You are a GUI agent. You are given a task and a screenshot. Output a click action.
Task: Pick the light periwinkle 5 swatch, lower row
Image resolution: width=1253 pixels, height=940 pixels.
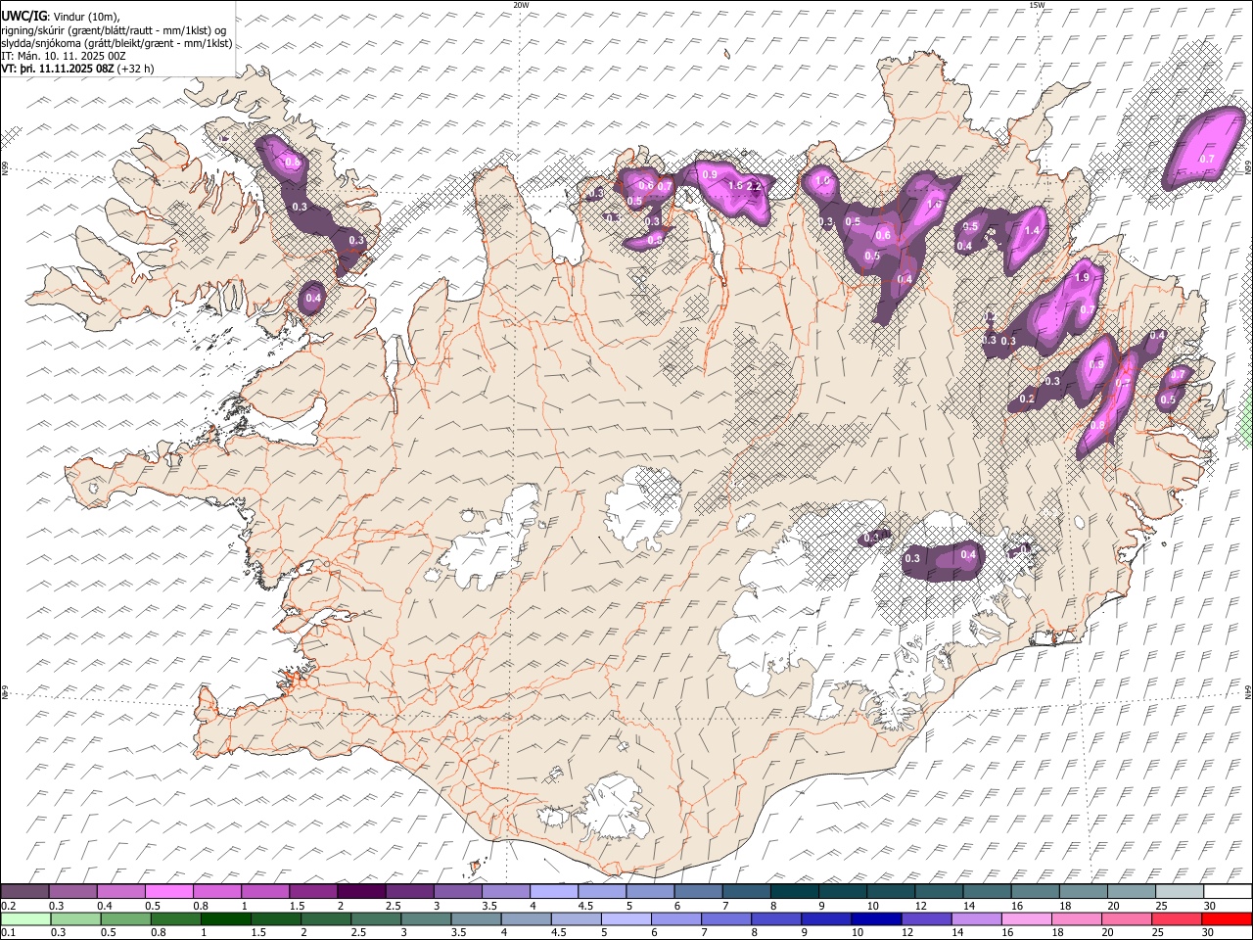(x=626, y=918)
